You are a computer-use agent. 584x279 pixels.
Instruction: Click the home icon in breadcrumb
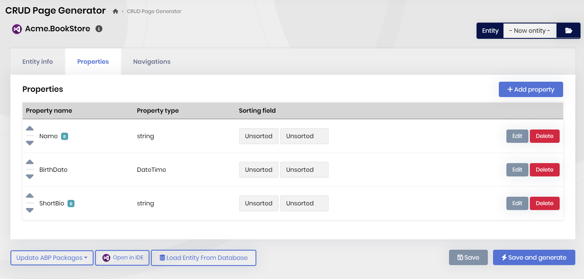(115, 11)
